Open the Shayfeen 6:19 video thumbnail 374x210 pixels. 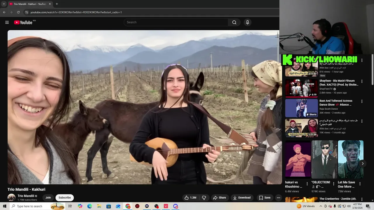tap(301, 88)
